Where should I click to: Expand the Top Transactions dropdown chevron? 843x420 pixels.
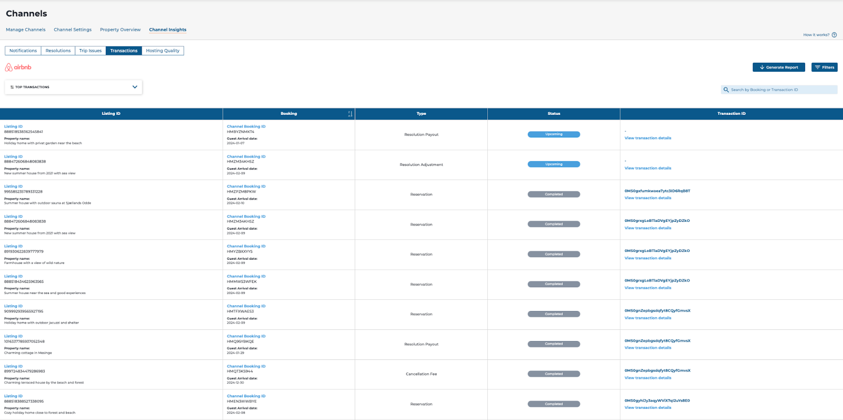tap(135, 87)
